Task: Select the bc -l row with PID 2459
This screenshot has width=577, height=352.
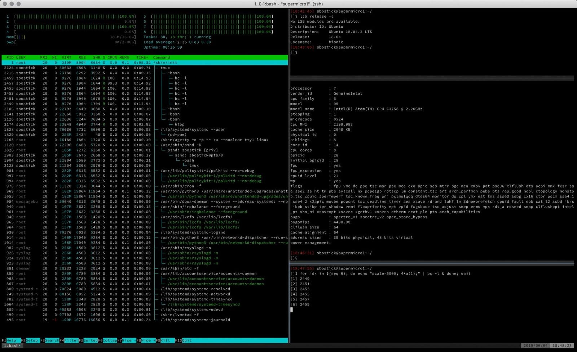Action: [x=145, y=78]
